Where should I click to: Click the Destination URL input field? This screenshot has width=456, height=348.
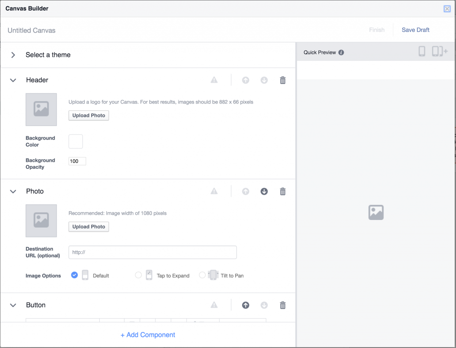(152, 252)
